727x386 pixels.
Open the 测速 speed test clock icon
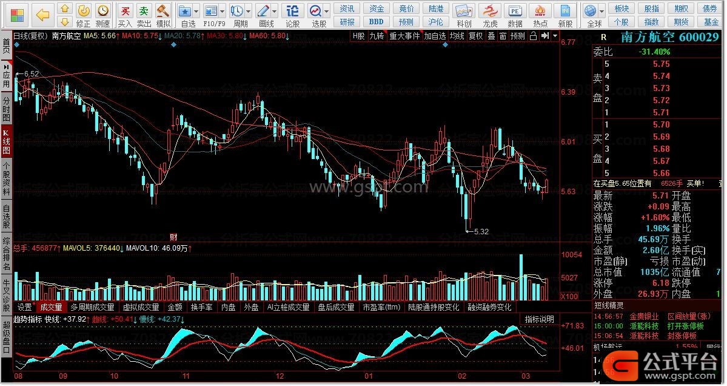point(103,10)
